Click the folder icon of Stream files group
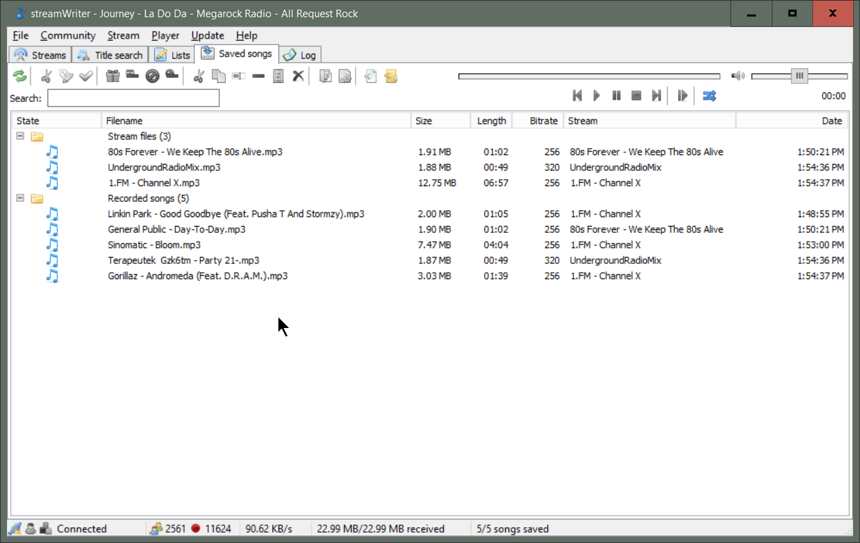This screenshot has width=860, height=543. [37, 136]
